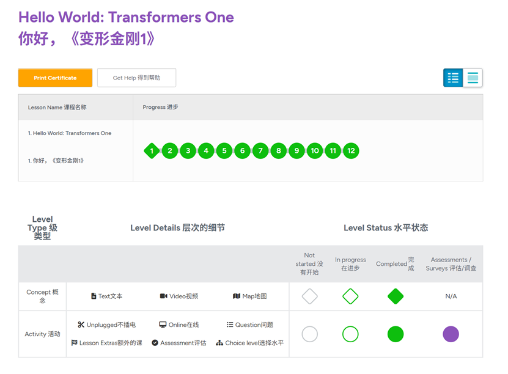The image size is (508, 374).
Task: Open level 11 progress bubble
Action: 333,150
